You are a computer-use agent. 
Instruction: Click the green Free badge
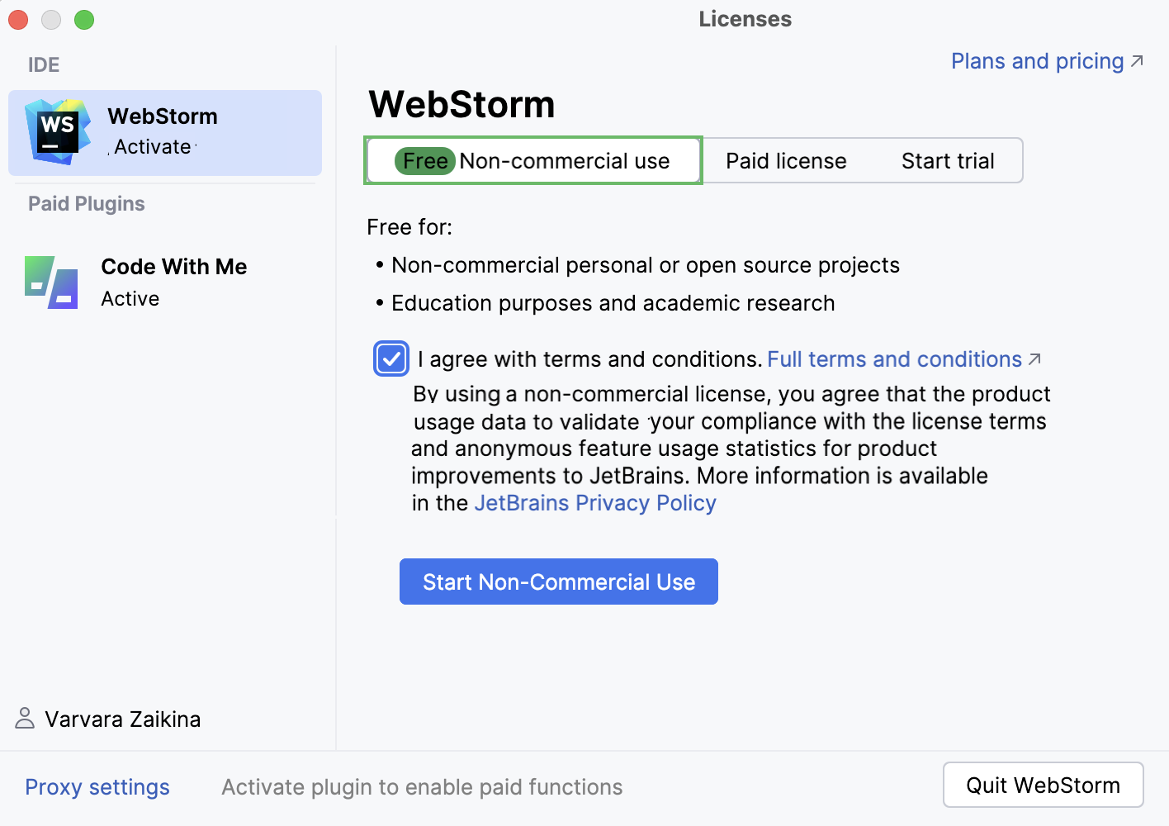click(426, 160)
